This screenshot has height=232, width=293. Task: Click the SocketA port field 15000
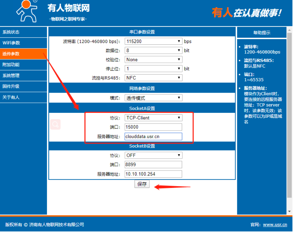153,127
